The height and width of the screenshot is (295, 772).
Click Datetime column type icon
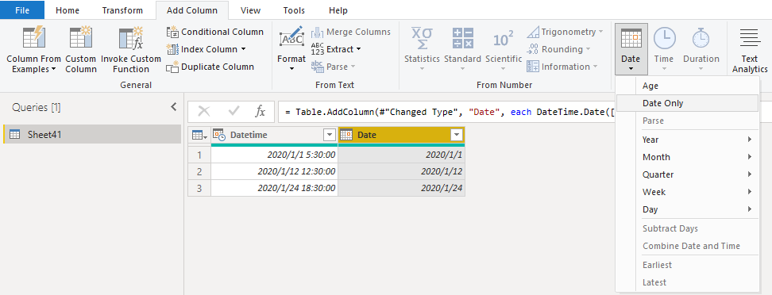coord(219,135)
